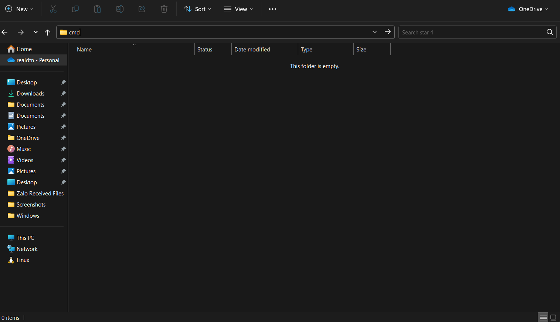This screenshot has width=560, height=322.
Task: Click the Cut scissors icon in toolbar
Action: pyautogui.click(x=53, y=9)
